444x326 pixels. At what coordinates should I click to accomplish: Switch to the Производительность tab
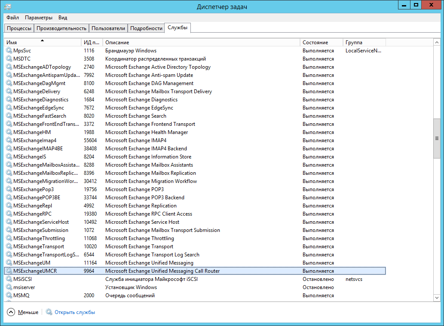(61, 28)
